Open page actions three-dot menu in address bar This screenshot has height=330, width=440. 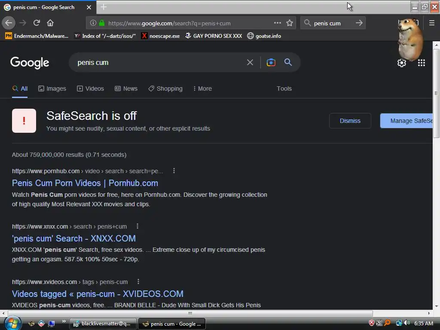(278, 23)
